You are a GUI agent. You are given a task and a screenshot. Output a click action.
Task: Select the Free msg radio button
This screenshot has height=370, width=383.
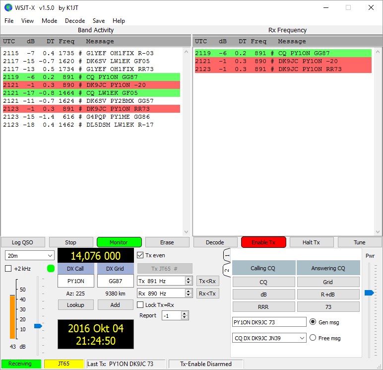click(x=313, y=338)
